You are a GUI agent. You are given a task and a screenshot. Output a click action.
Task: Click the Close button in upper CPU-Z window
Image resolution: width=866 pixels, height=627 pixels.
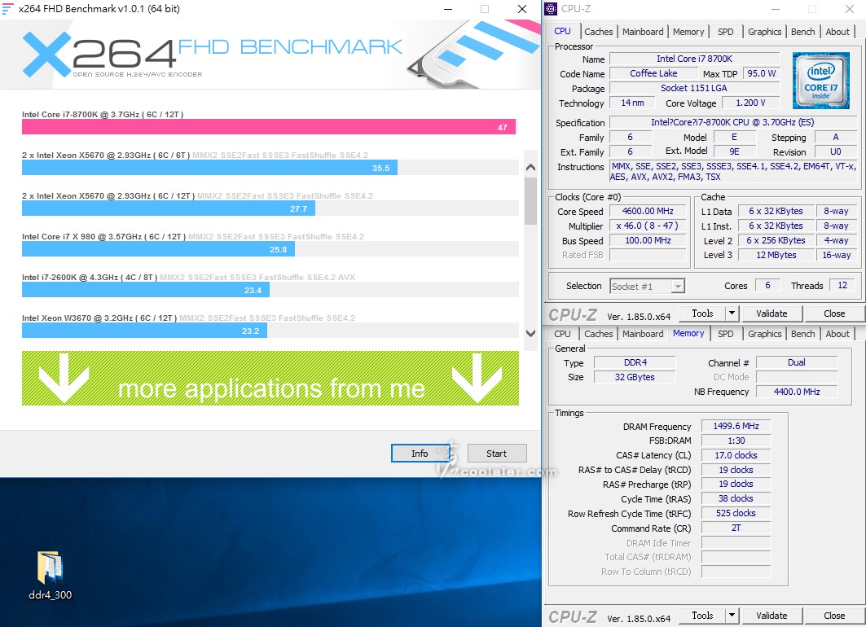coord(834,313)
